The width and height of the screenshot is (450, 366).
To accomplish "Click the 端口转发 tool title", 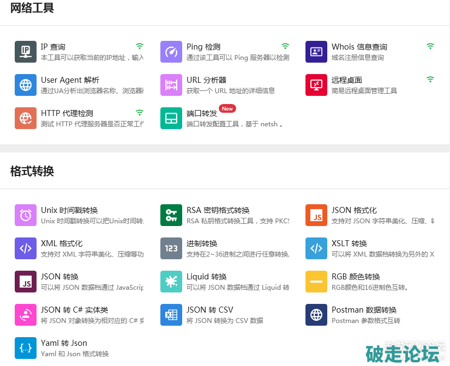I will coord(201,113).
